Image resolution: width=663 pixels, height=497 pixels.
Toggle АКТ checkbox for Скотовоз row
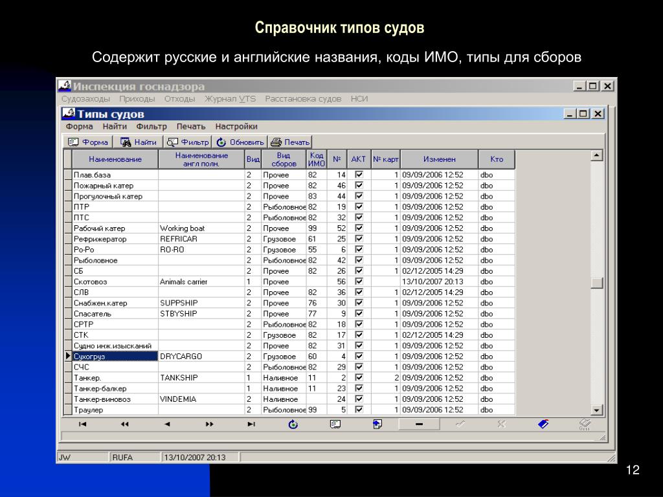point(359,281)
